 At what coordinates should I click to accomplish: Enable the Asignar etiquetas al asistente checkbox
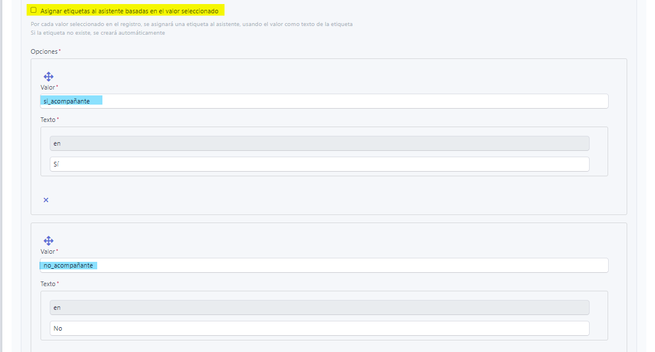[34, 10]
